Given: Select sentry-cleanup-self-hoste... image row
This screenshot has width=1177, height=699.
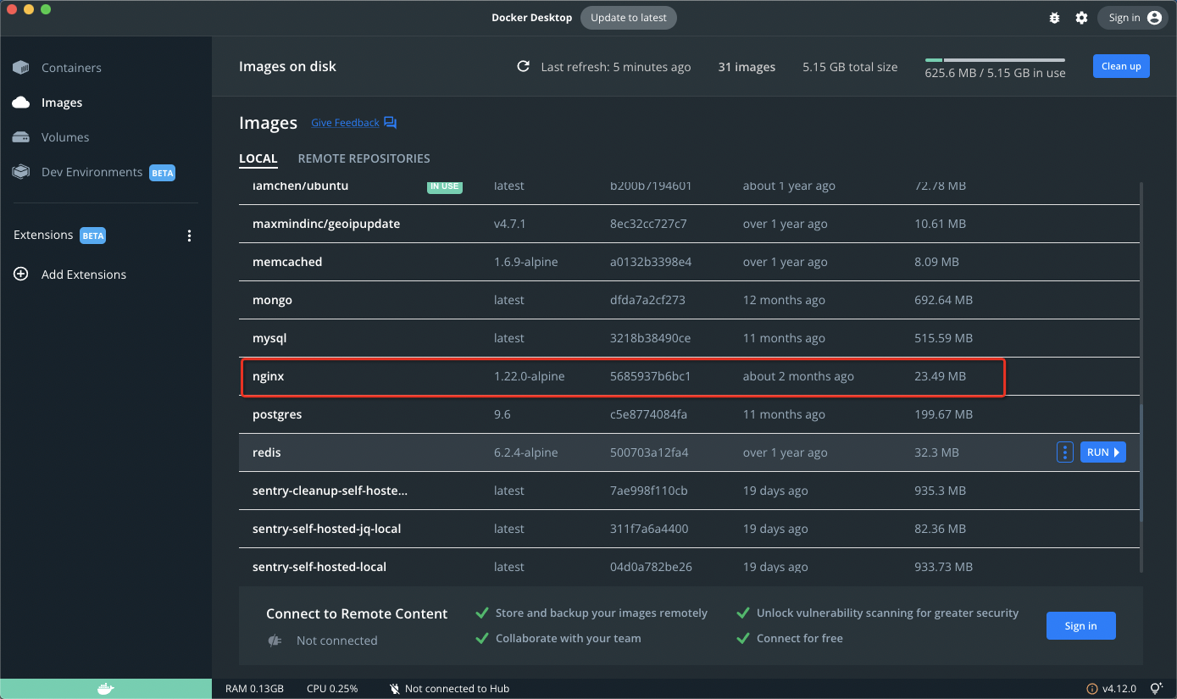Looking at the screenshot, I should point(690,491).
